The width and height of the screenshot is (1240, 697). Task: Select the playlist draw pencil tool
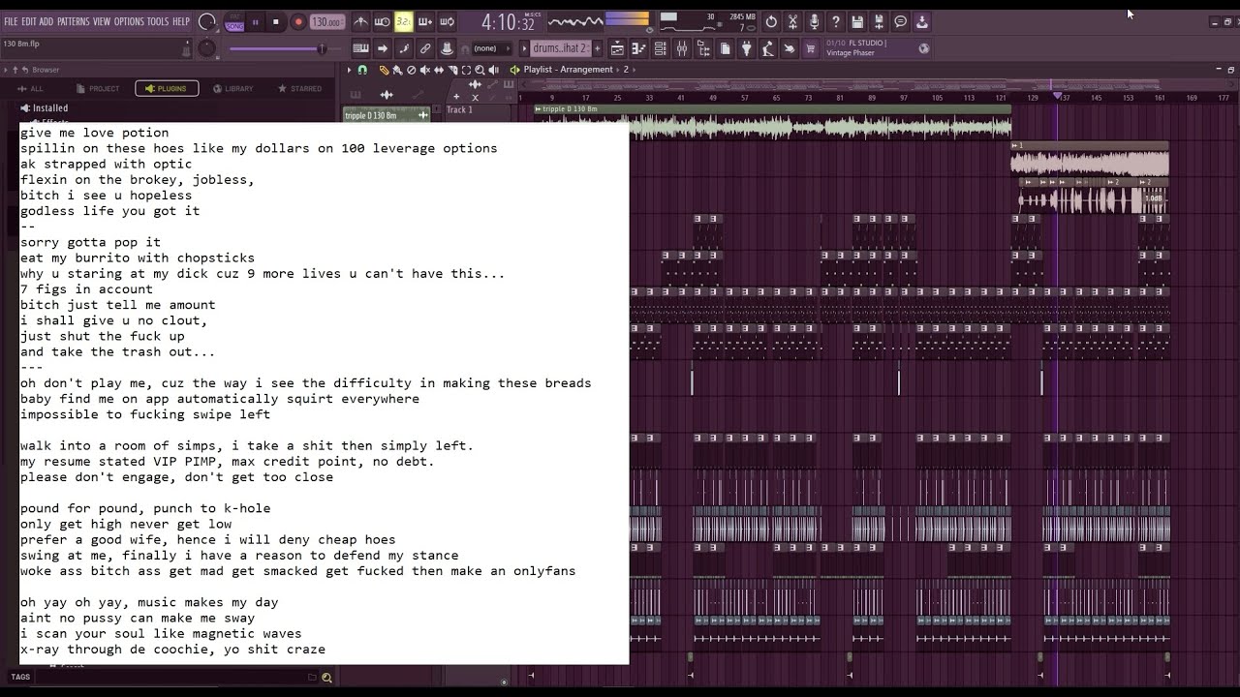pyautogui.click(x=385, y=70)
